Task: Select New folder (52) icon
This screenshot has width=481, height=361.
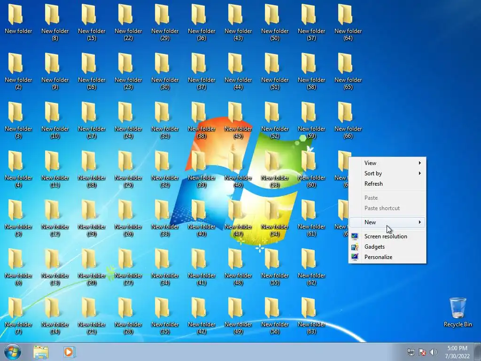Action: tap(272, 112)
